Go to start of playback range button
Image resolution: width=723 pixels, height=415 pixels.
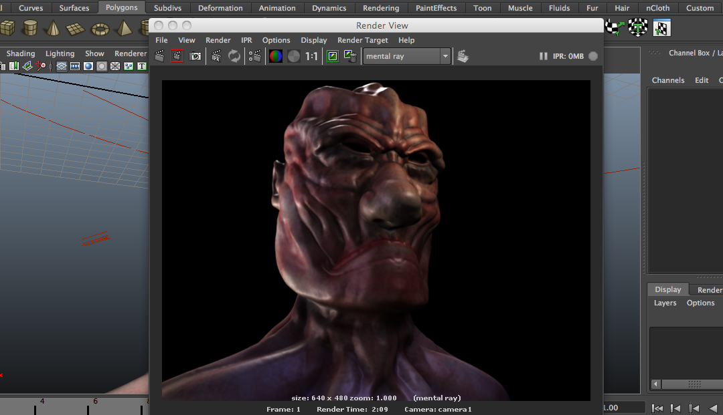tap(657, 408)
